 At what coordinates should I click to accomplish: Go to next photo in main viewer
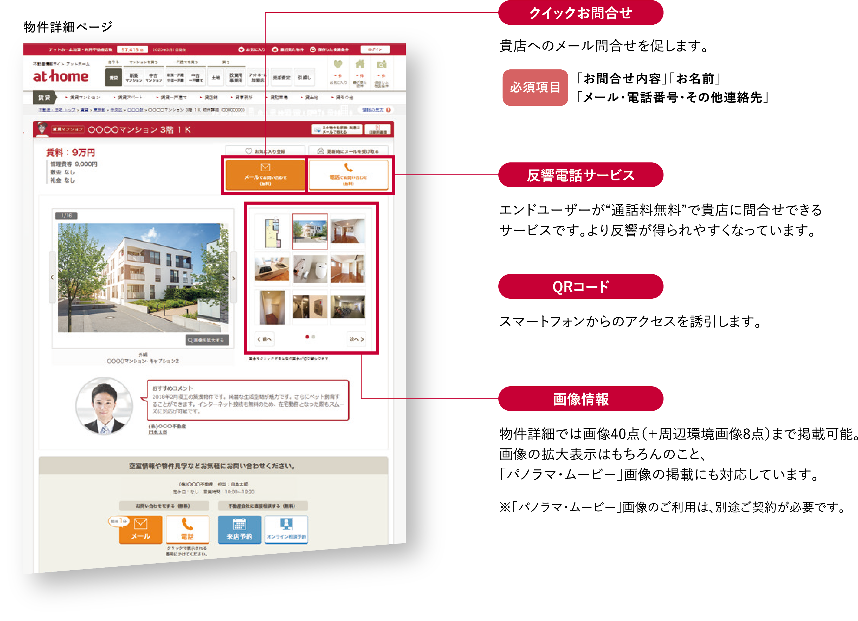point(233,278)
